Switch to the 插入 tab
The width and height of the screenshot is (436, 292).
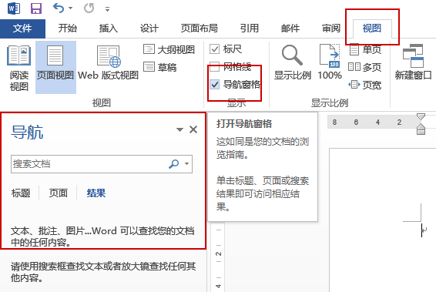click(109, 28)
